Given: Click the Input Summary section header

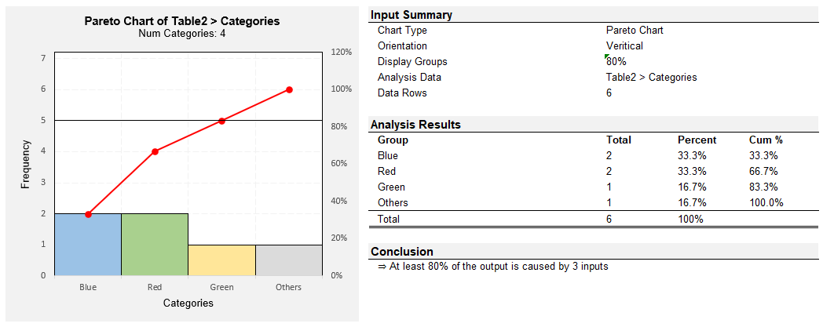Looking at the screenshot, I should pyautogui.click(x=411, y=15).
